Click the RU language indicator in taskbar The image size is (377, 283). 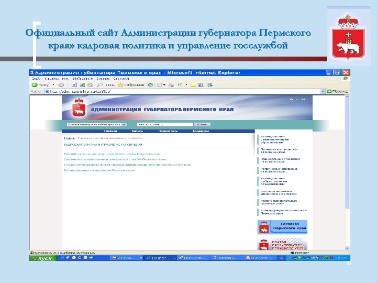(x=281, y=258)
